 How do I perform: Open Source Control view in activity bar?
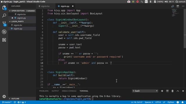point(4,23)
